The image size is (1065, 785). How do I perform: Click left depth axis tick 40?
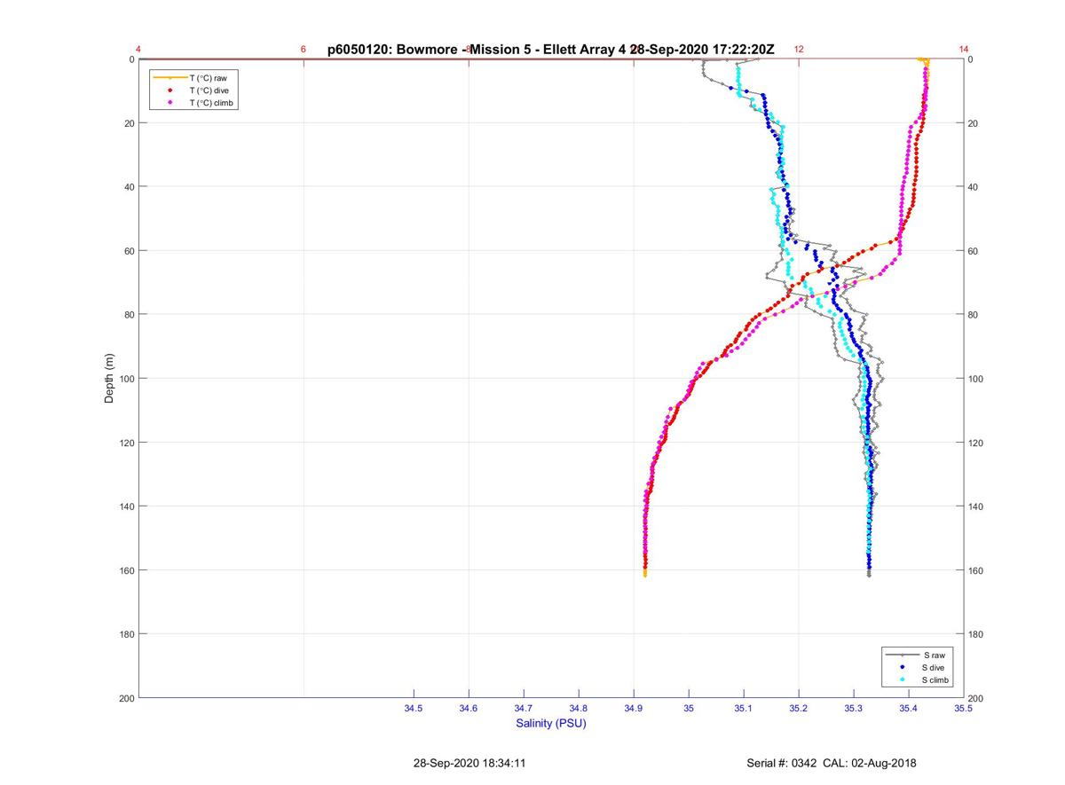click(129, 187)
